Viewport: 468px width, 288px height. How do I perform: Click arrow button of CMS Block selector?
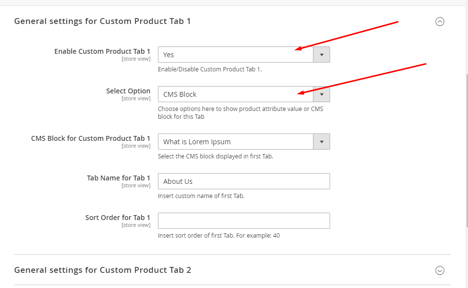[x=321, y=142]
